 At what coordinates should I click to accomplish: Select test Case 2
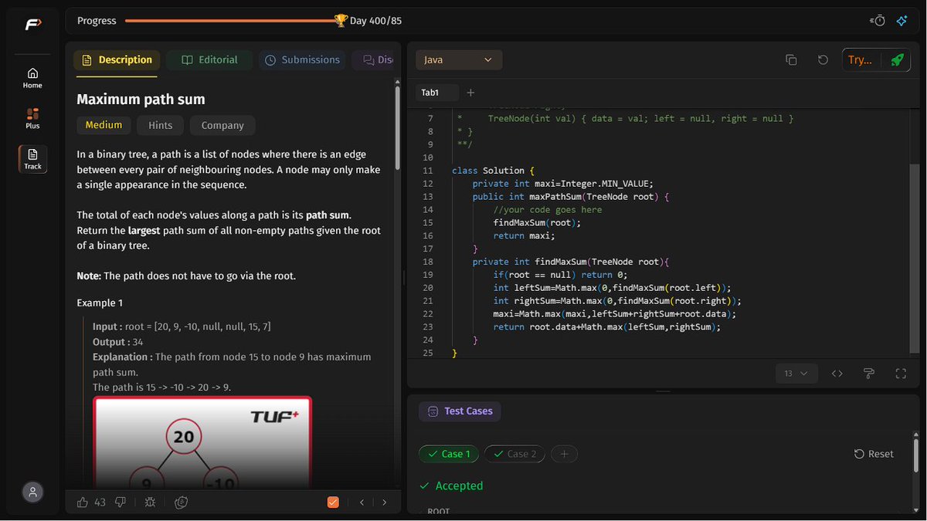pos(514,454)
